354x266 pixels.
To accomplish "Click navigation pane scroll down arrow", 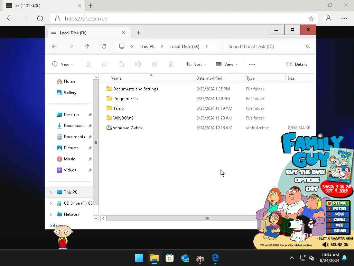I will pos(96,218).
